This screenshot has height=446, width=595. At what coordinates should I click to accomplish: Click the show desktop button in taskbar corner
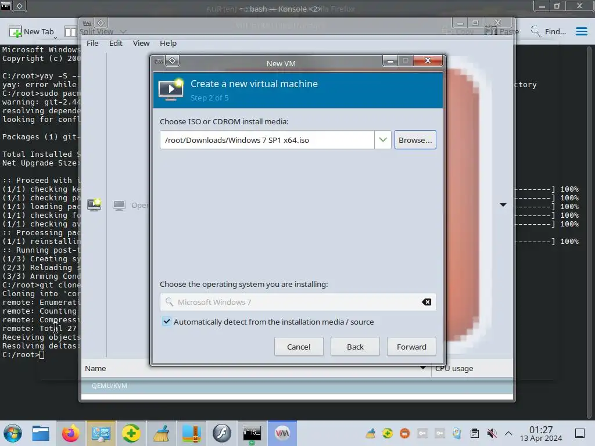580,433
